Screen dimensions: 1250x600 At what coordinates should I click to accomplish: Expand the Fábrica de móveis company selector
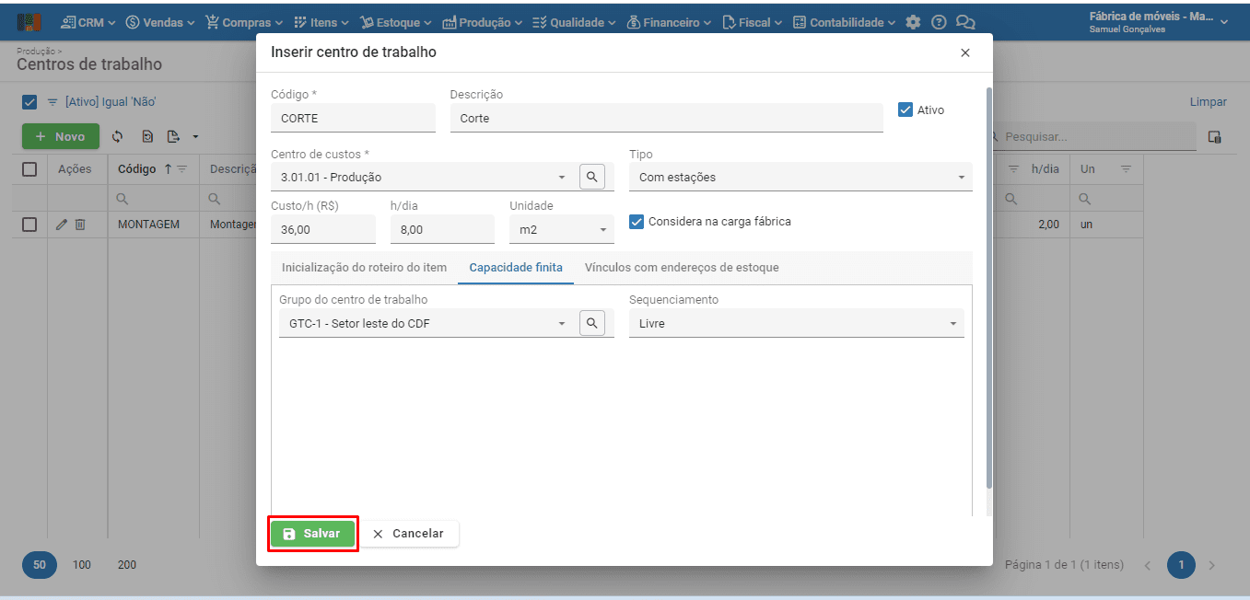point(1159,22)
